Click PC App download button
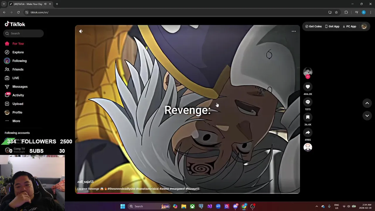This screenshot has width=375, height=211. click(349, 26)
